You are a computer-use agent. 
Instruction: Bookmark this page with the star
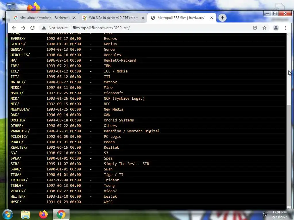pyautogui.click(x=264, y=28)
